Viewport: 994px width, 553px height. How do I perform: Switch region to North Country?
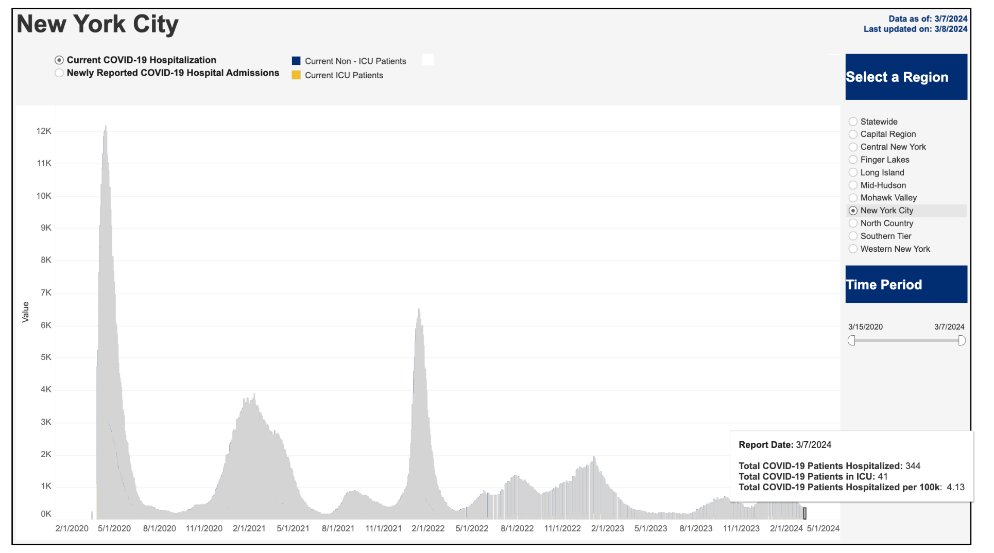[853, 223]
